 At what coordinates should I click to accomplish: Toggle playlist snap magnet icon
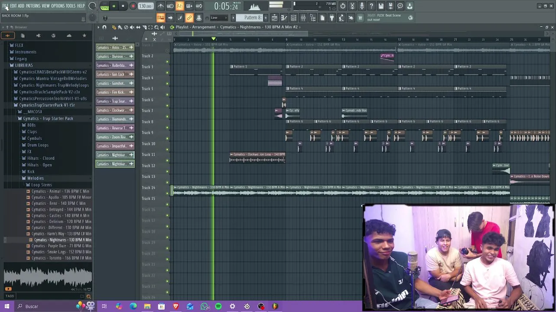104,27
